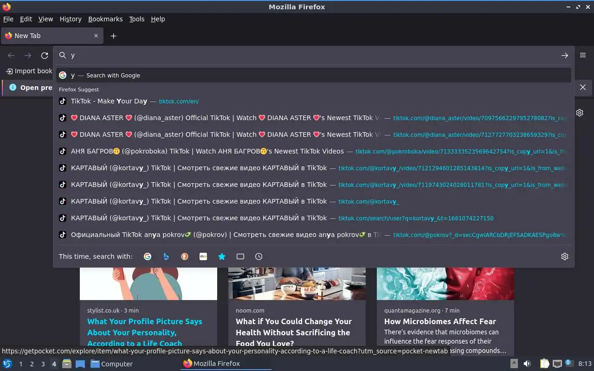Open КАРТАВЫЙ suggestion with search/user URL
The width and height of the screenshot is (594, 371).
pyautogui.click(x=314, y=218)
